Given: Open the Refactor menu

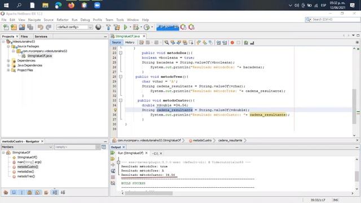Looking at the screenshot, I should click(x=63, y=20).
